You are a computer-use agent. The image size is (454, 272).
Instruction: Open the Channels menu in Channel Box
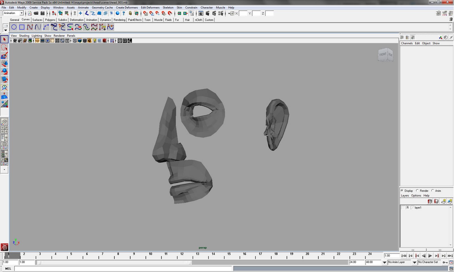pos(407,43)
